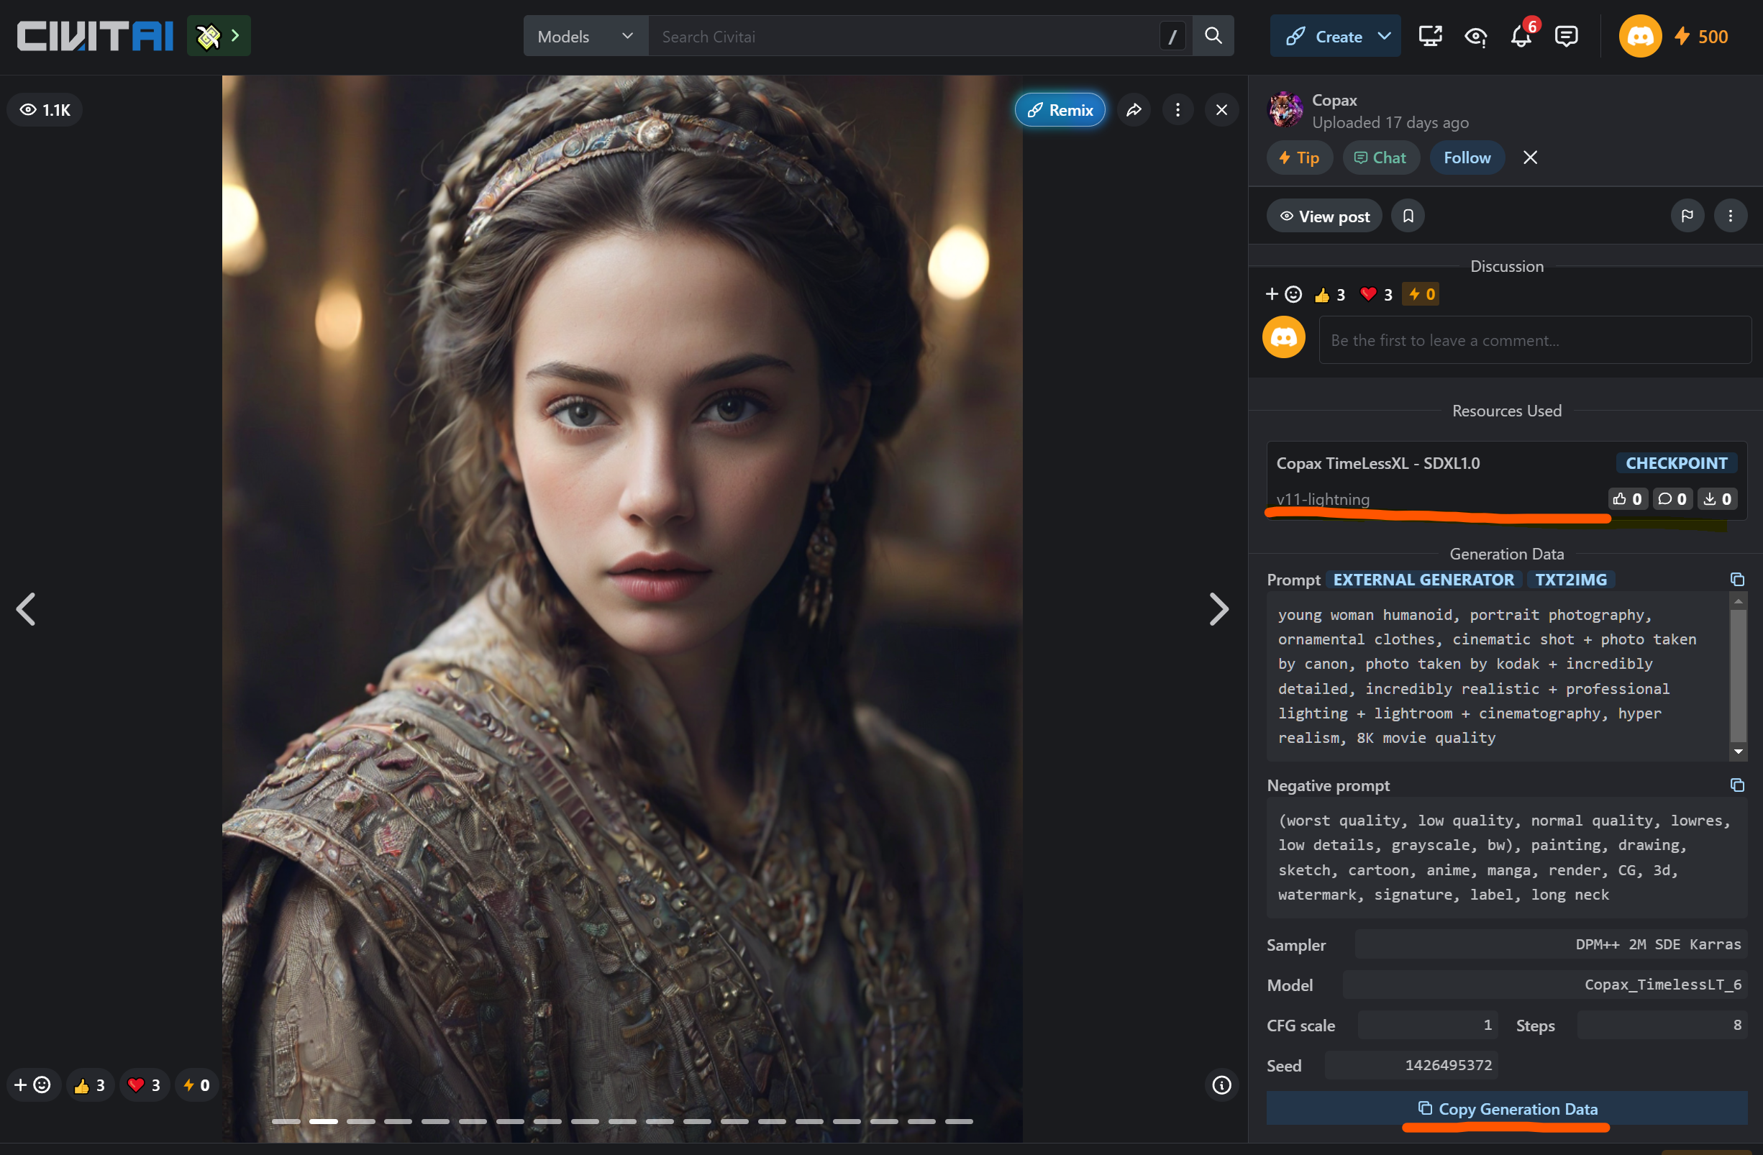Click the search magnifier icon
The width and height of the screenshot is (1763, 1155).
point(1213,36)
